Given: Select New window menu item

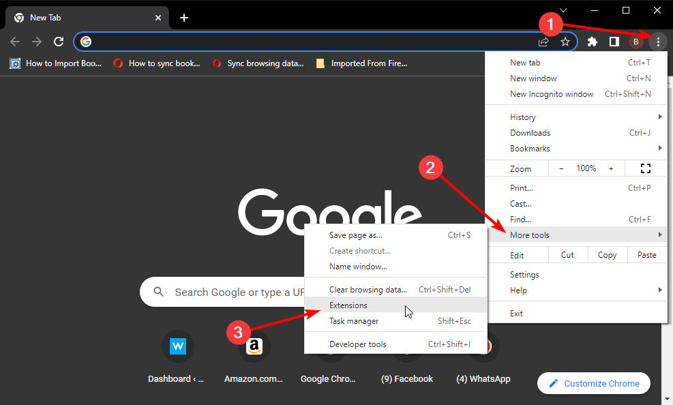Looking at the screenshot, I should tap(576, 78).
